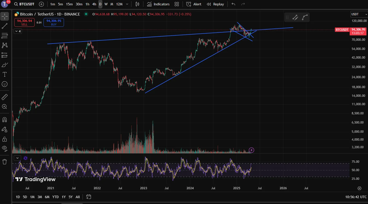Screen dimensions: 368x204
Task: Open BTCUSDT symbol search
Action: tap(24, 4)
